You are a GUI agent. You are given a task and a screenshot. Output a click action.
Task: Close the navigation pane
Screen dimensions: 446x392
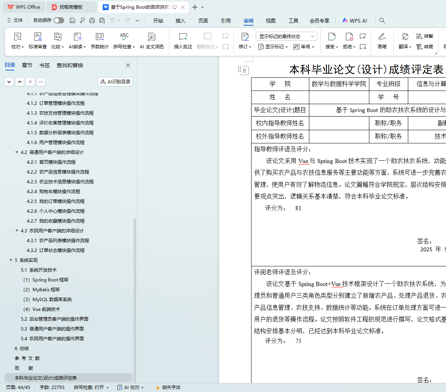coord(128,65)
